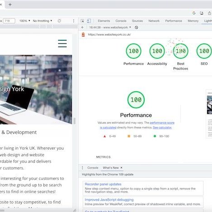Close the What's New drawer tab

click(122, 168)
